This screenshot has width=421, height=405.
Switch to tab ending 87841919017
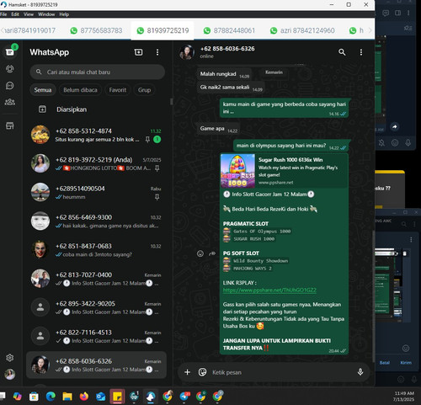[29, 30]
